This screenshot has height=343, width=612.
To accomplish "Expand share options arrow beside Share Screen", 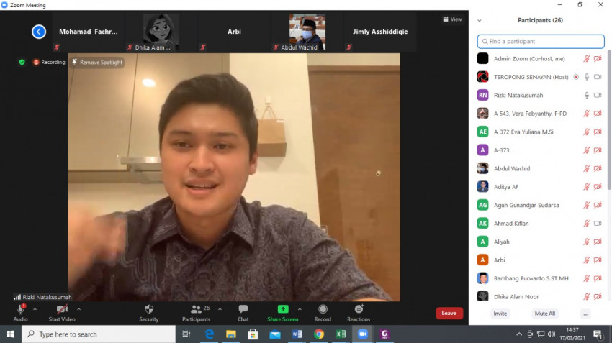I will point(300,309).
